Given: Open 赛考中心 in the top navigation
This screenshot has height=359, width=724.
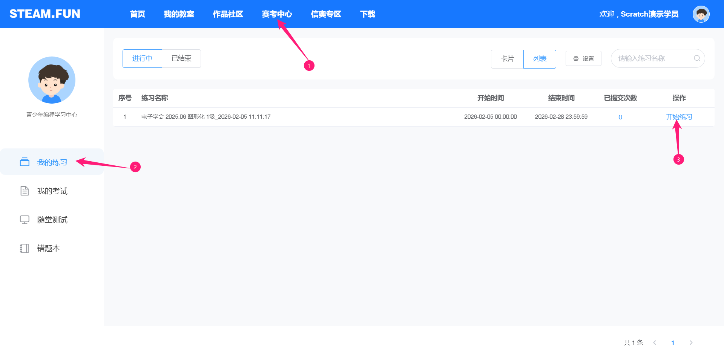Looking at the screenshot, I should [x=277, y=14].
